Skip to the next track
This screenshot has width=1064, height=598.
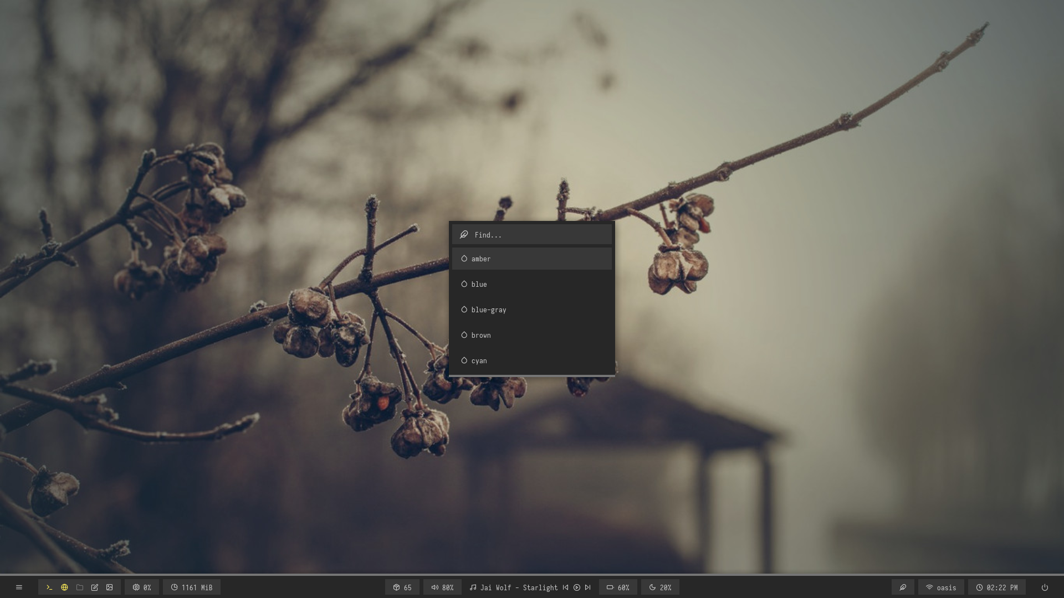click(588, 587)
